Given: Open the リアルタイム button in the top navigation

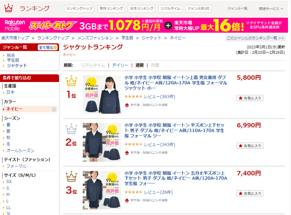Looking at the screenshot, I should (171, 9).
